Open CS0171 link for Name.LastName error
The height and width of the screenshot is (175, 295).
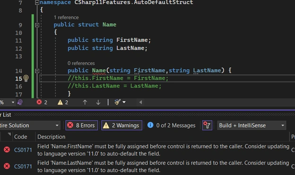pos(23,166)
